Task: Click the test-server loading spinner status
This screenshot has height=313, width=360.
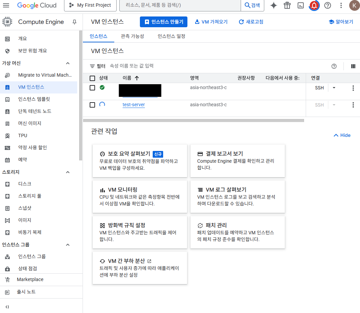Action: point(102,105)
